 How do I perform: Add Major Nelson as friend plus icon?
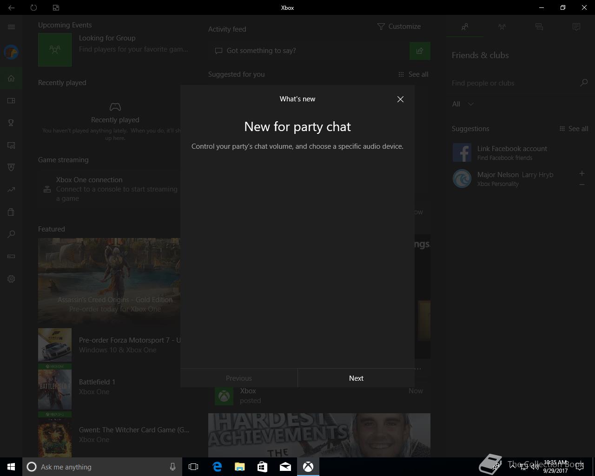582,173
